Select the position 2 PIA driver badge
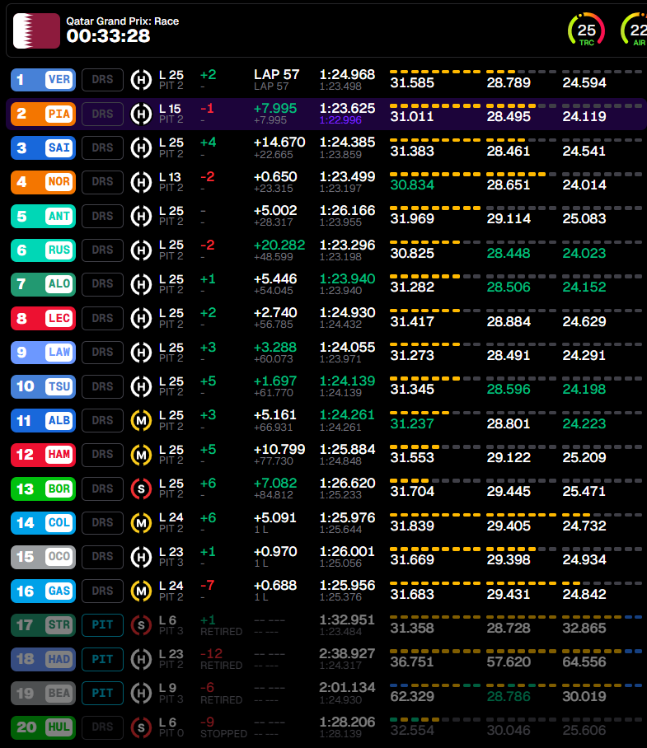The image size is (647, 748). click(44, 114)
